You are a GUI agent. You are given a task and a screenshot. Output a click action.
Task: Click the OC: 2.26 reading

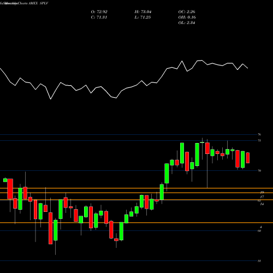tap(187, 12)
